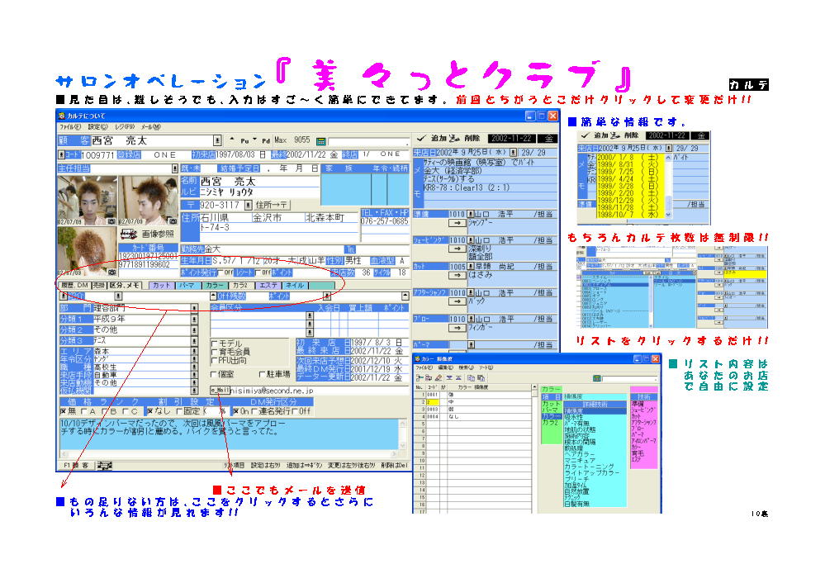
Task: Click the Pu previous-record arrow button
Action: (240, 140)
